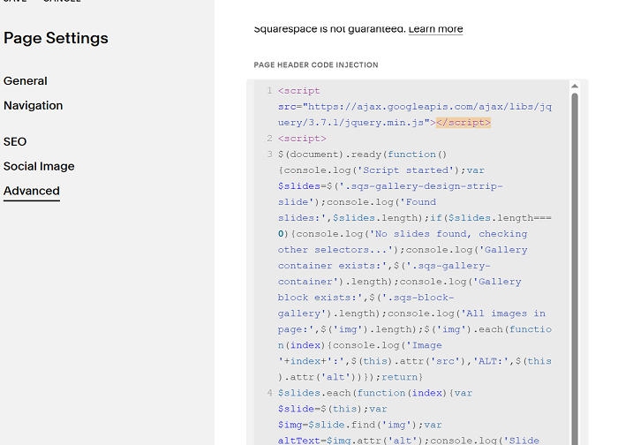Click the partially visible Save button
Viewport: 618px width, 445px height.
15,1
